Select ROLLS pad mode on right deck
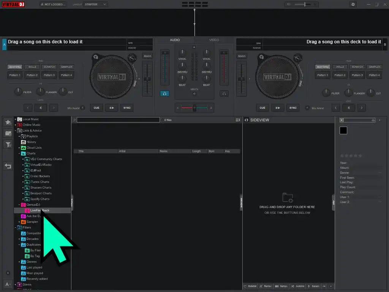 340,67
